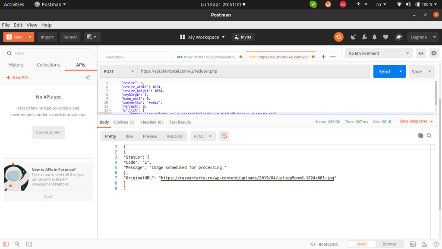Open the POST method dropdown
This screenshot has width=442, height=249.
119,71
